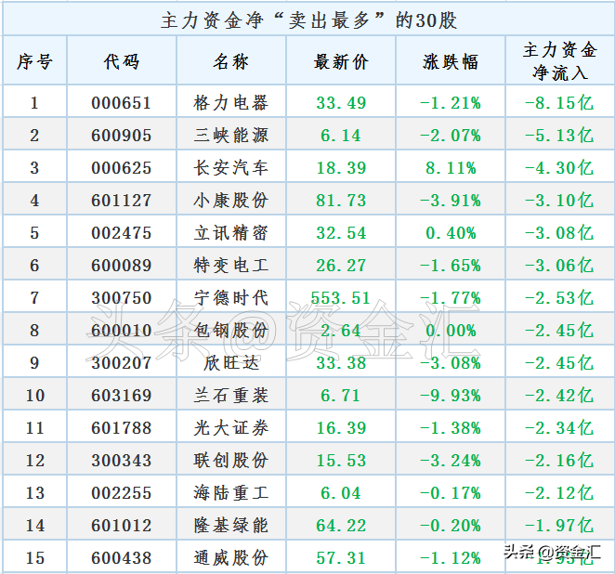Image resolution: width=615 pixels, height=574 pixels.
Task: Click the stock name 特变电工
Action: pyautogui.click(x=231, y=266)
